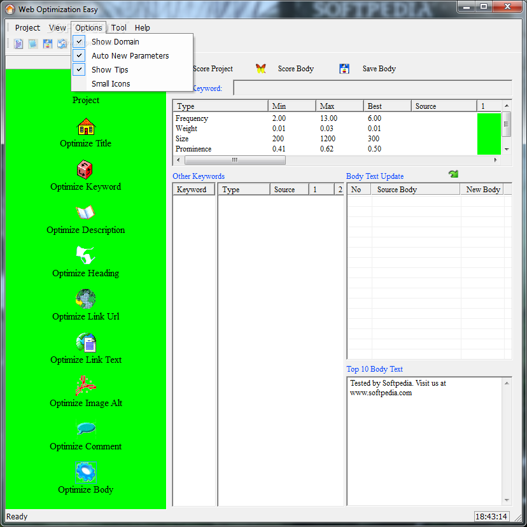Click the first document toolbar icon

tap(18, 44)
